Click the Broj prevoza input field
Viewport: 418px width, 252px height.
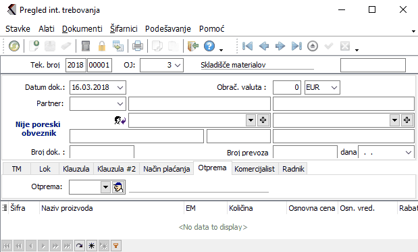click(x=305, y=152)
